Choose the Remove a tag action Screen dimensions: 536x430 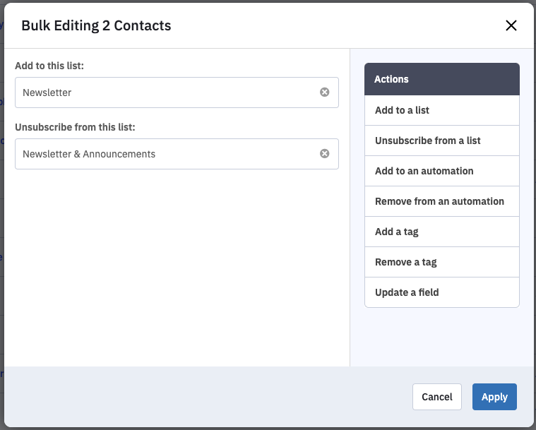click(442, 262)
